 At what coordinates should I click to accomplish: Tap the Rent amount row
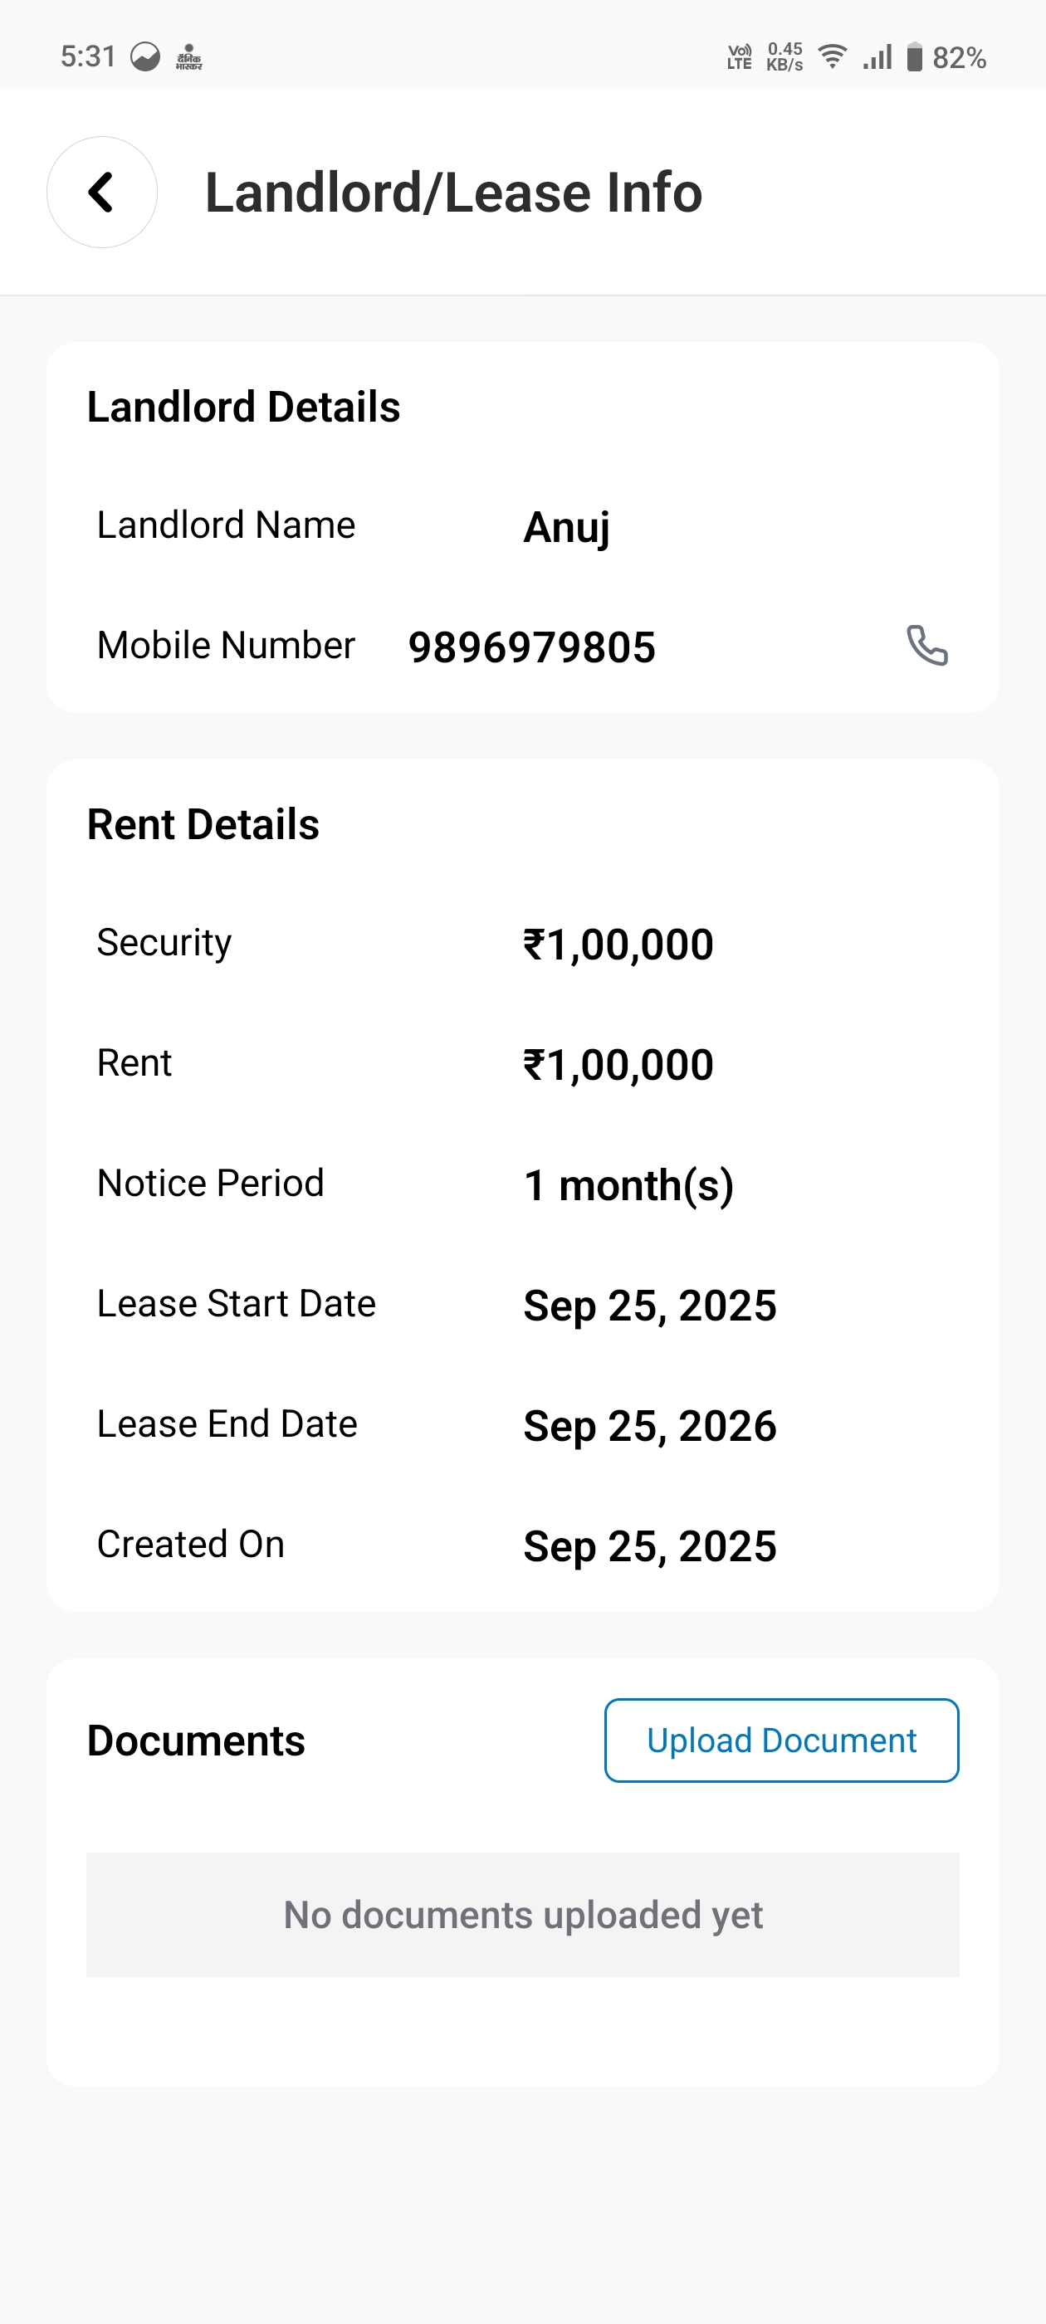click(522, 1065)
